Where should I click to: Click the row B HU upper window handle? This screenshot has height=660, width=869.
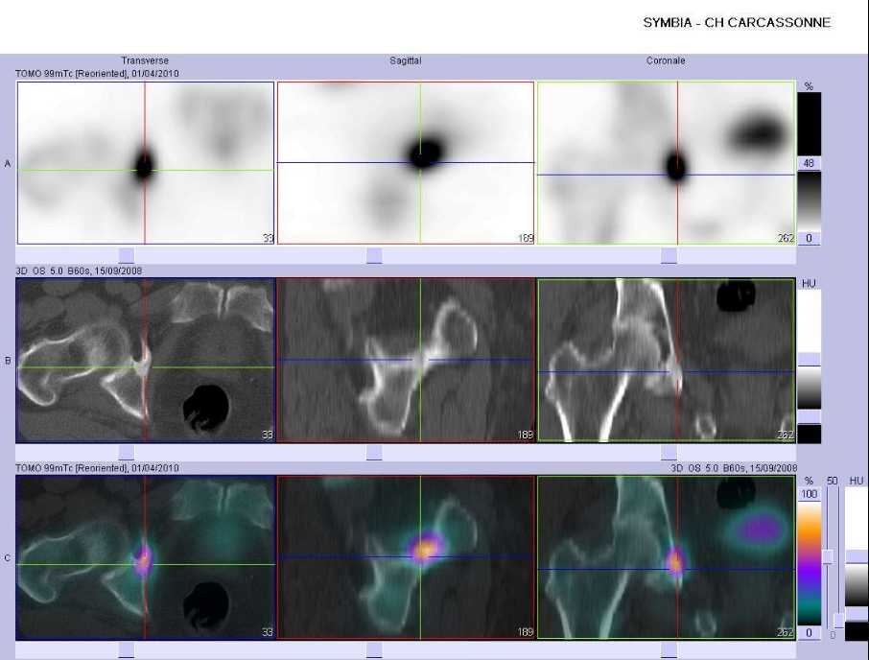(810, 359)
